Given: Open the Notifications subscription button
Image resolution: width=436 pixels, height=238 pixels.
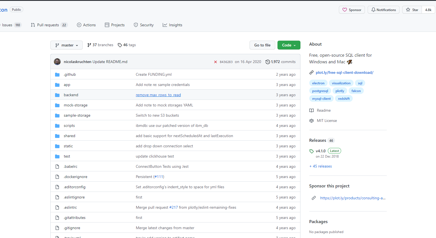Looking at the screenshot, I should point(383,10).
